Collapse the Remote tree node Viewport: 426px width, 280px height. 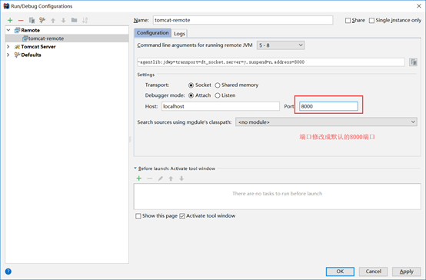coord(8,30)
